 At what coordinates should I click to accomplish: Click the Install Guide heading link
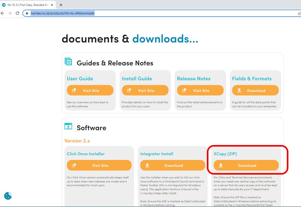click(137, 79)
